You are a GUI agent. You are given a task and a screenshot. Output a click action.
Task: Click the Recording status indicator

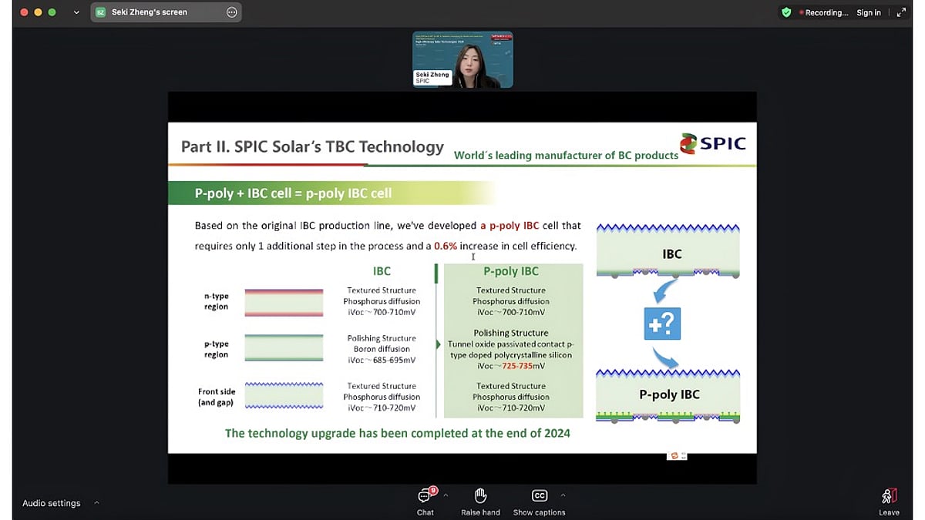823,12
